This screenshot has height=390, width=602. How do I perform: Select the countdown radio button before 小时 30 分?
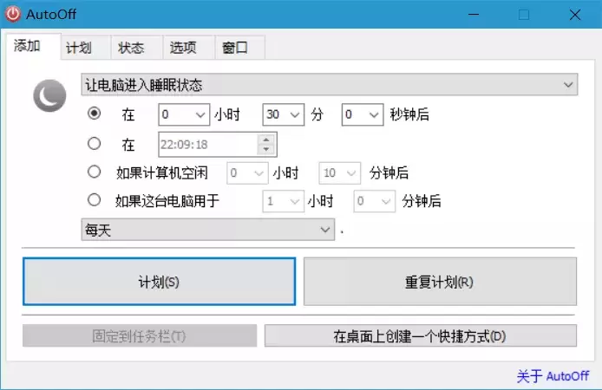click(x=94, y=114)
